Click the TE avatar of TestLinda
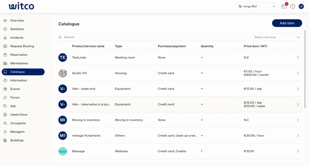The width and height of the screenshot is (309, 166). [63, 57]
